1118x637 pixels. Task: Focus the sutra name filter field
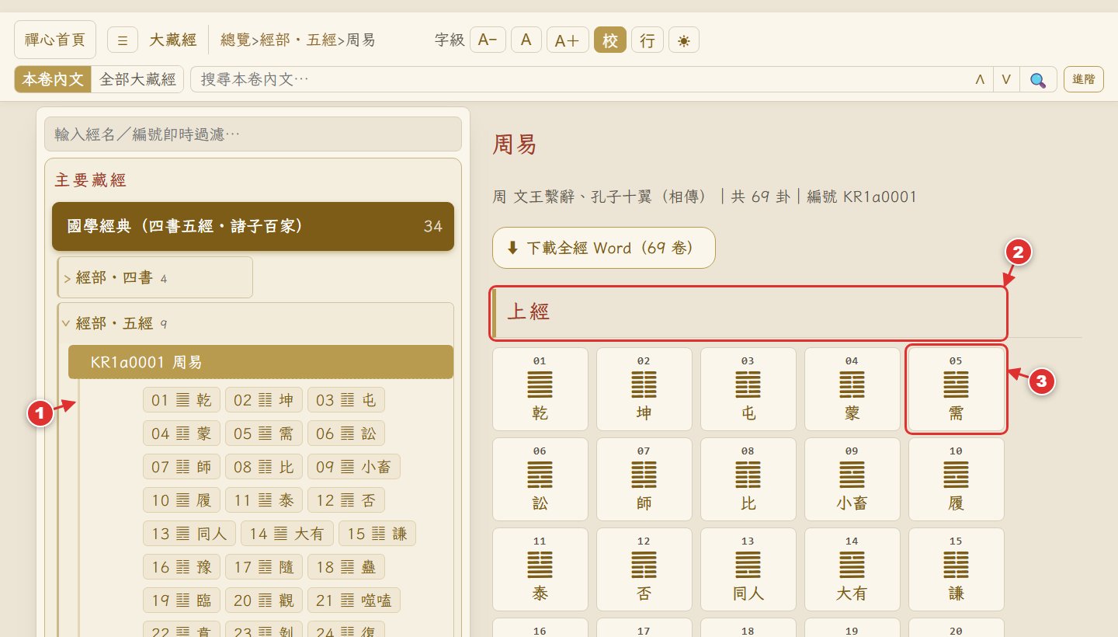[253, 134]
